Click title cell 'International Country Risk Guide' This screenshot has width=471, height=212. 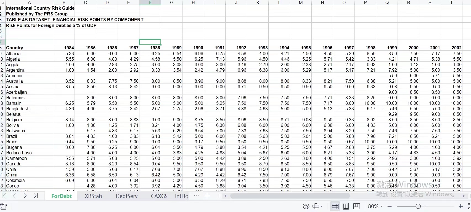click(40, 8)
